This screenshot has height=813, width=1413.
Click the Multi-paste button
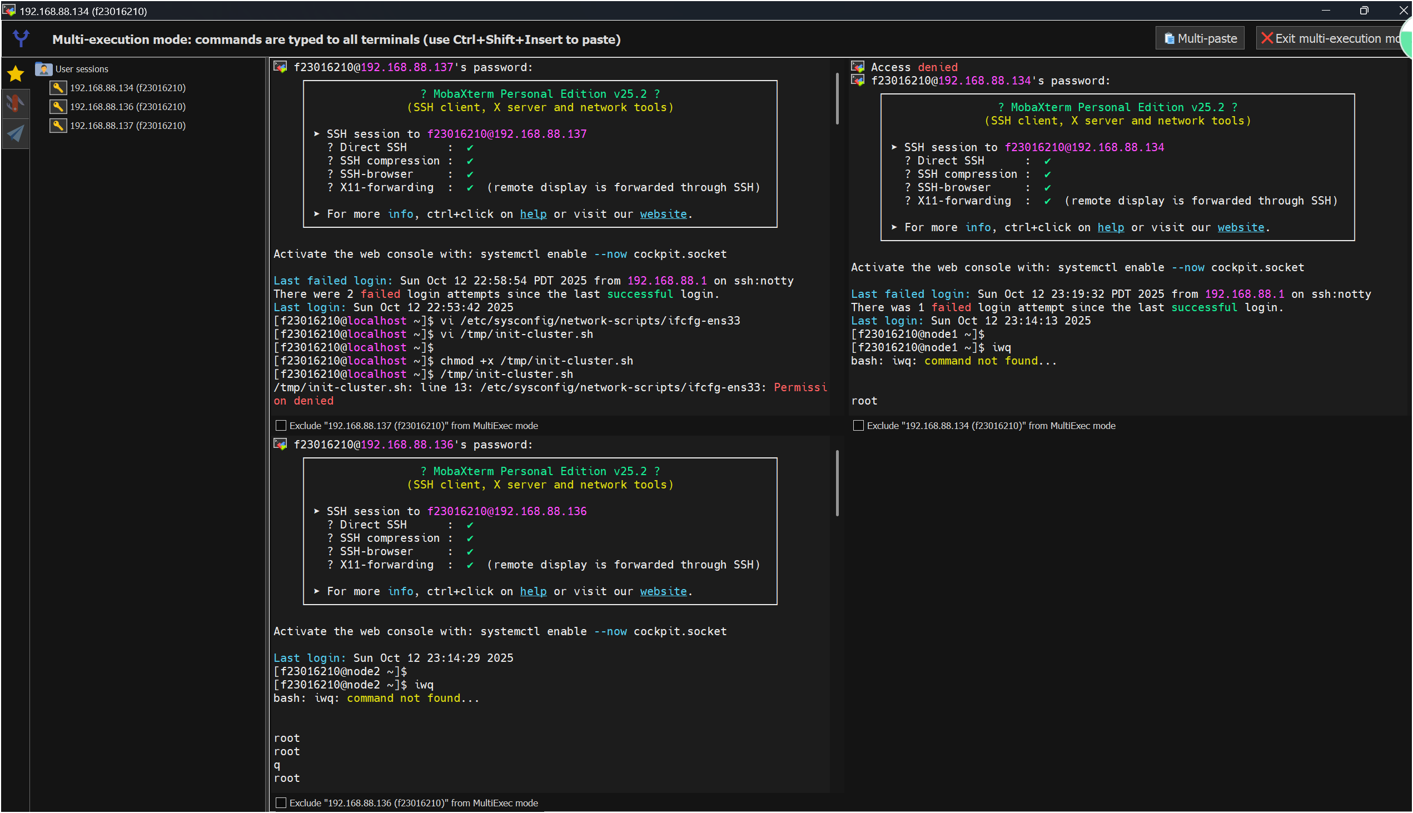[1200, 38]
